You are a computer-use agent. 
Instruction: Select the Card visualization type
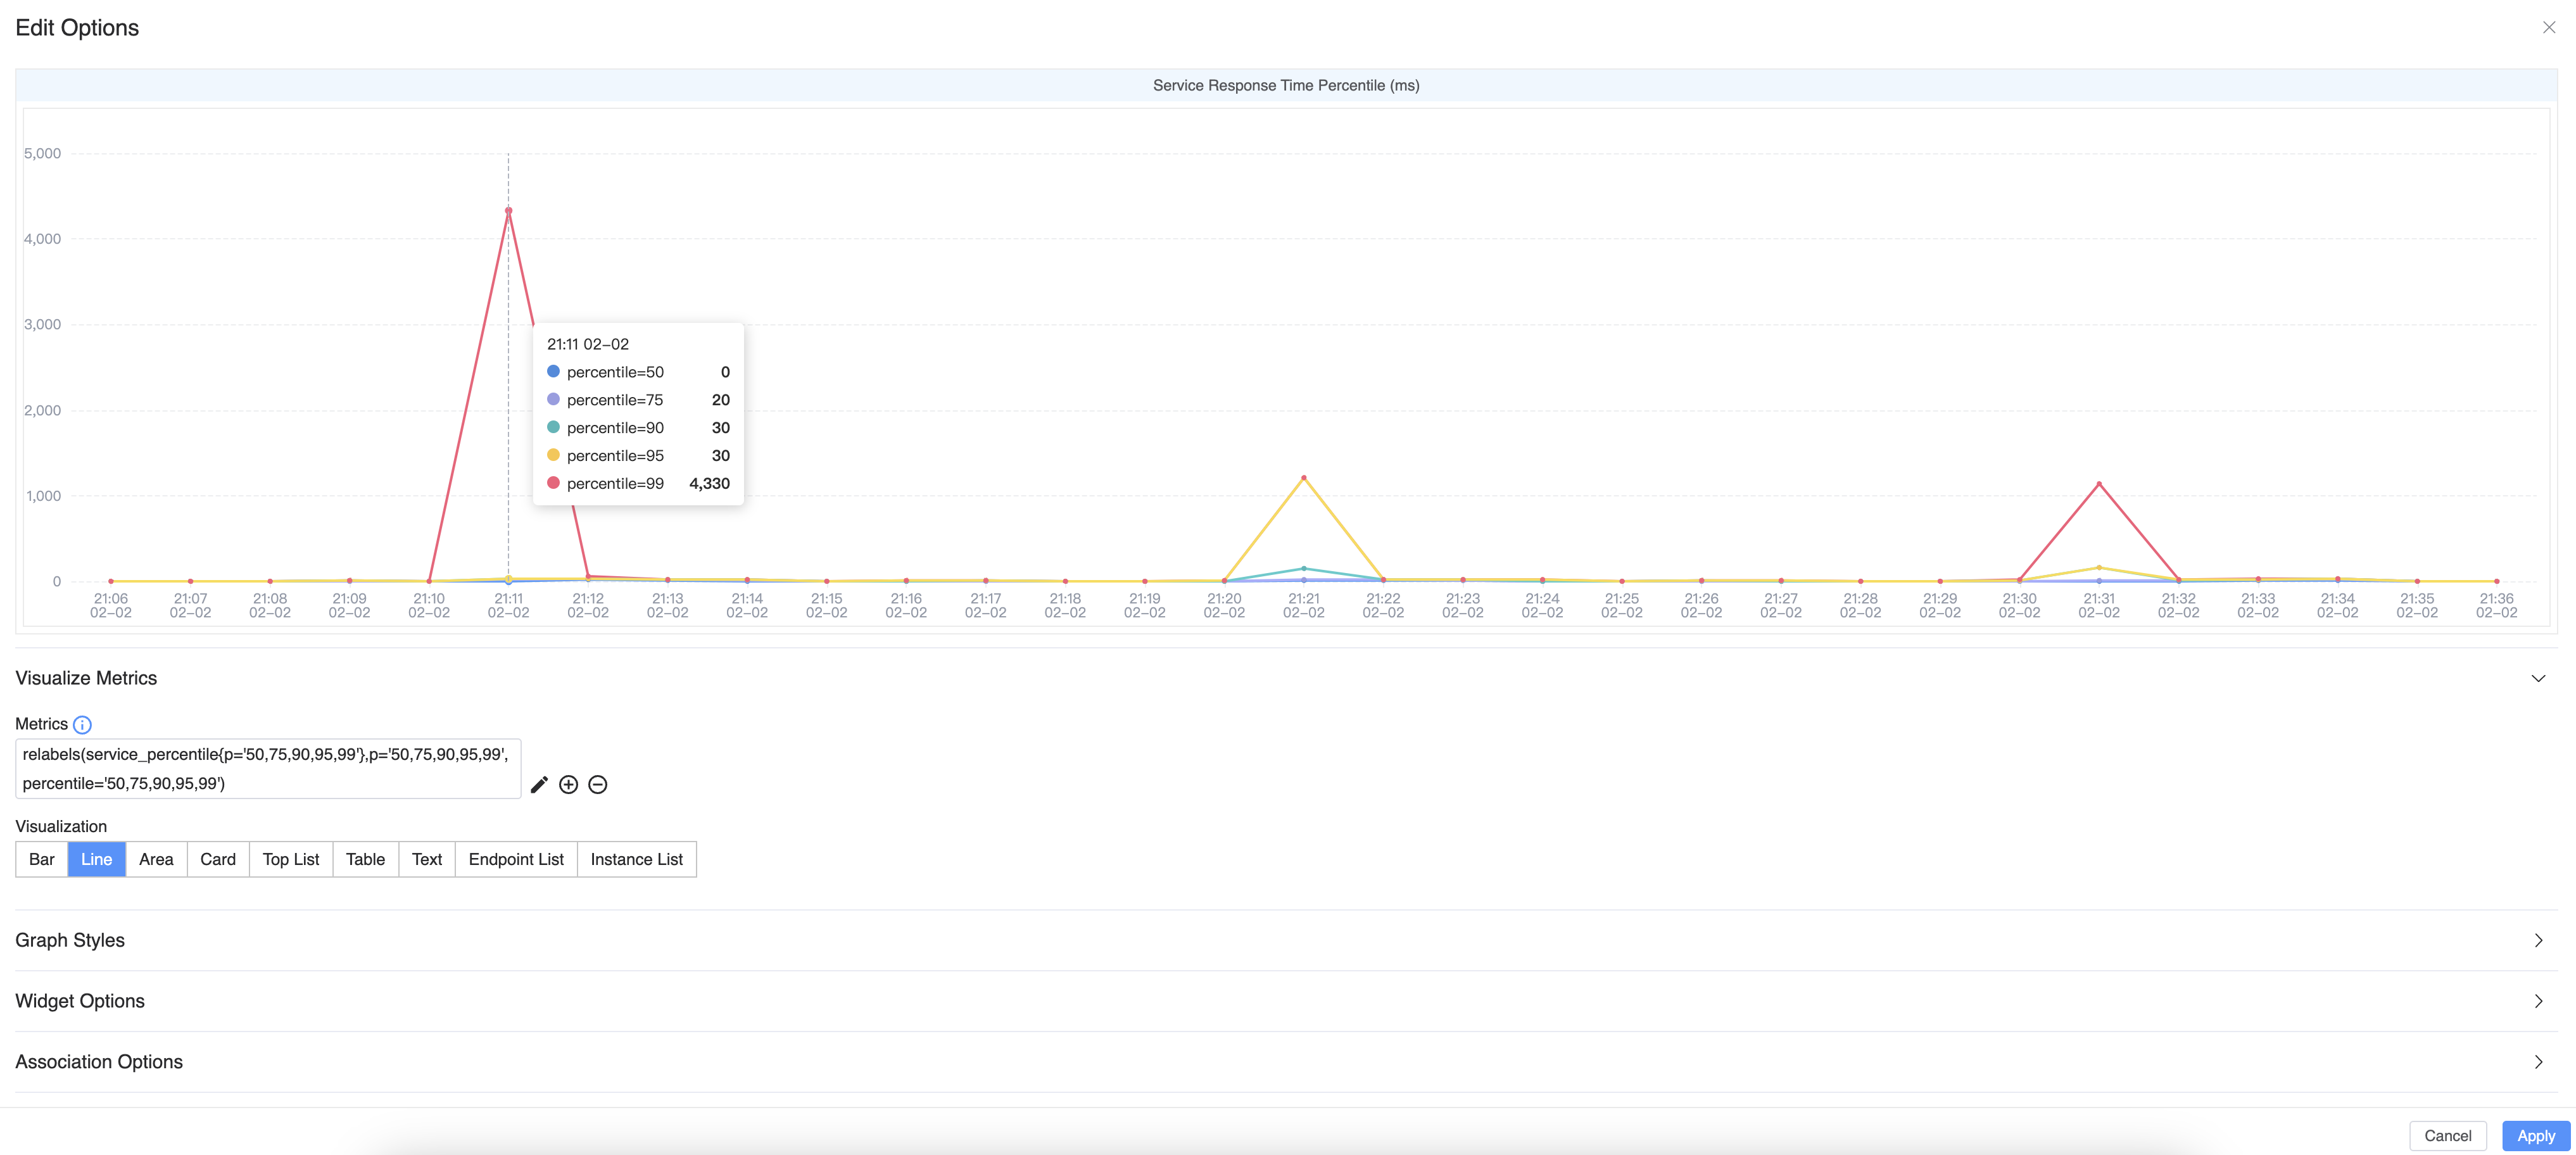click(x=218, y=859)
